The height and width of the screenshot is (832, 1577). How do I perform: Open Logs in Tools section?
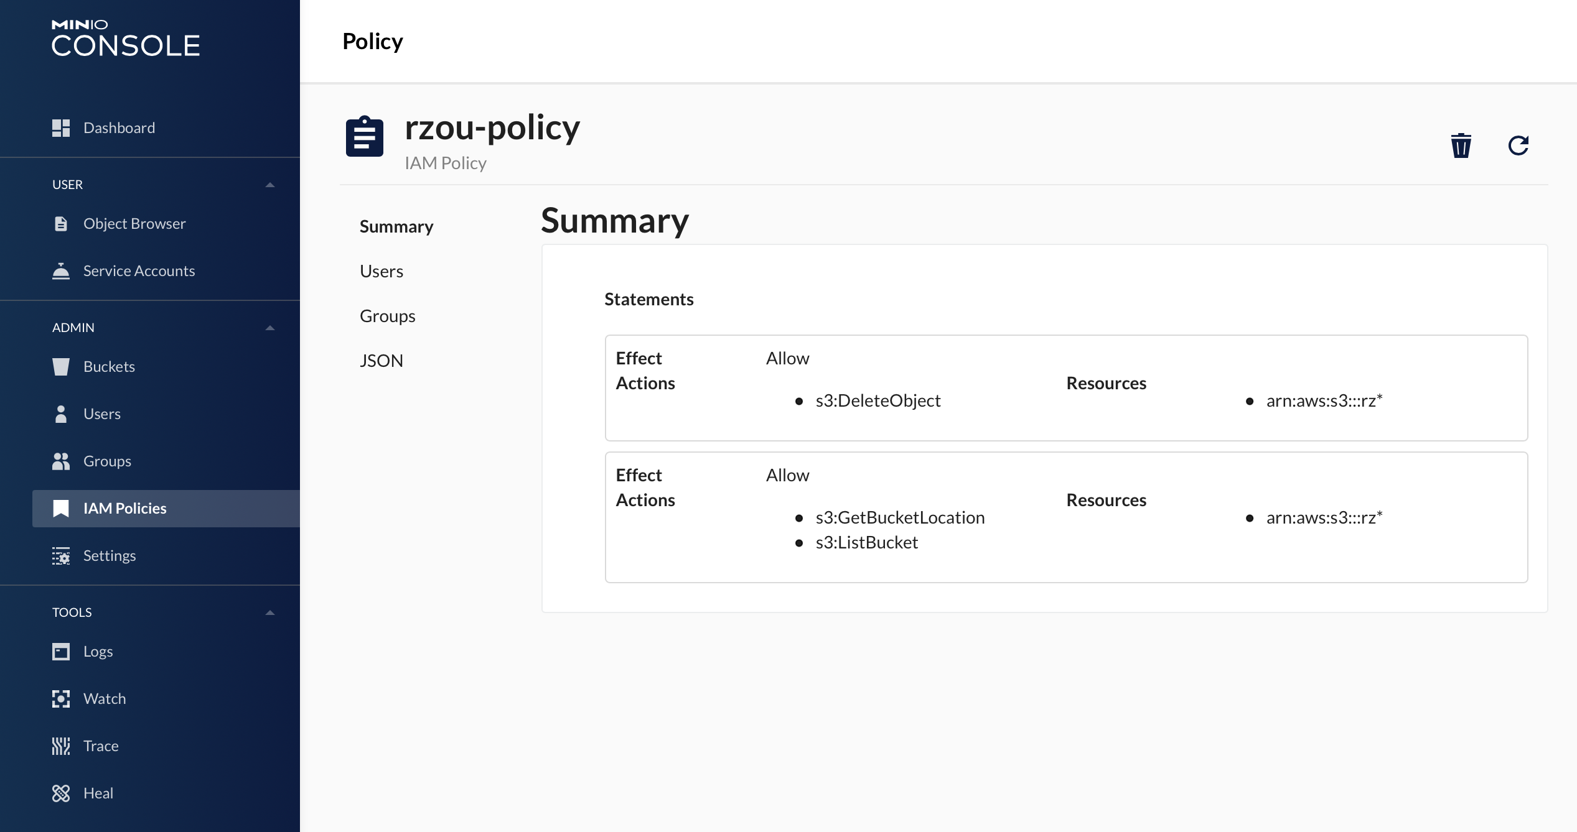(x=98, y=652)
